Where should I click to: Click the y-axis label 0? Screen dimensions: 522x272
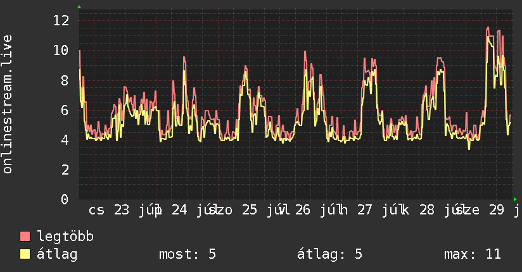[65, 199]
